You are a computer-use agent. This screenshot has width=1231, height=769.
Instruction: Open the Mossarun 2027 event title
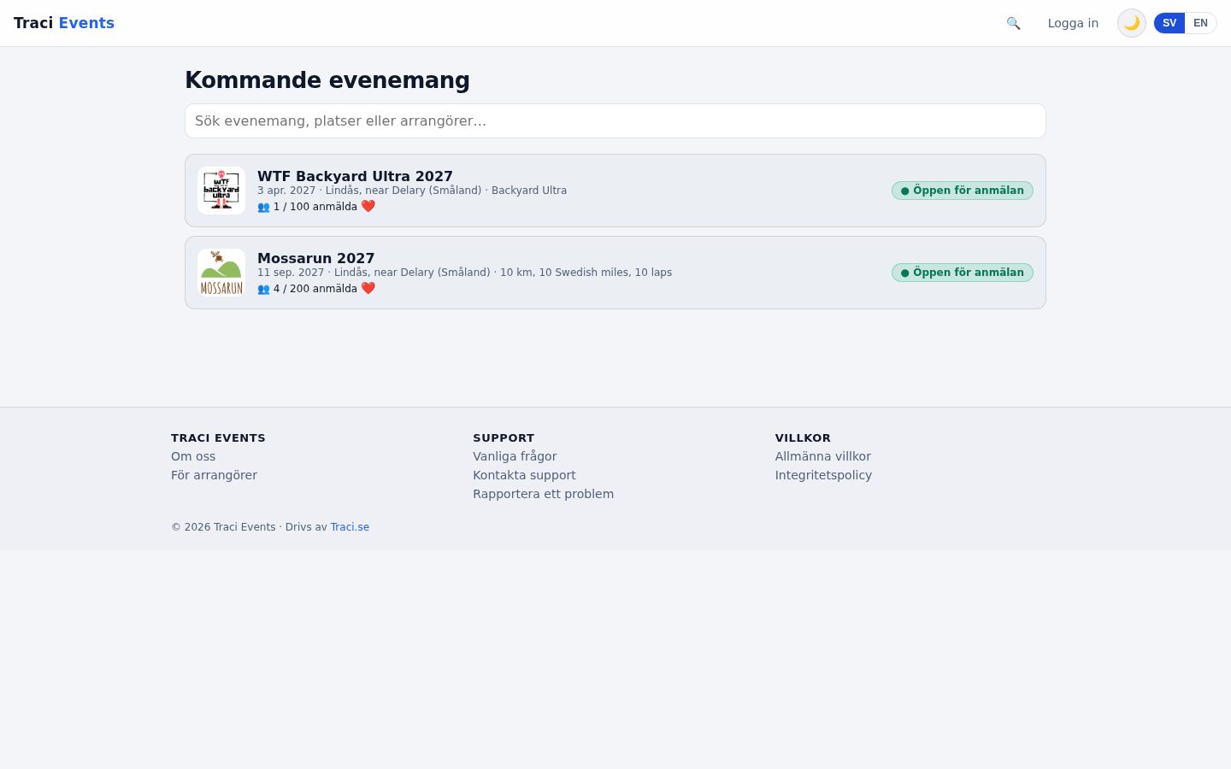(x=316, y=258)
